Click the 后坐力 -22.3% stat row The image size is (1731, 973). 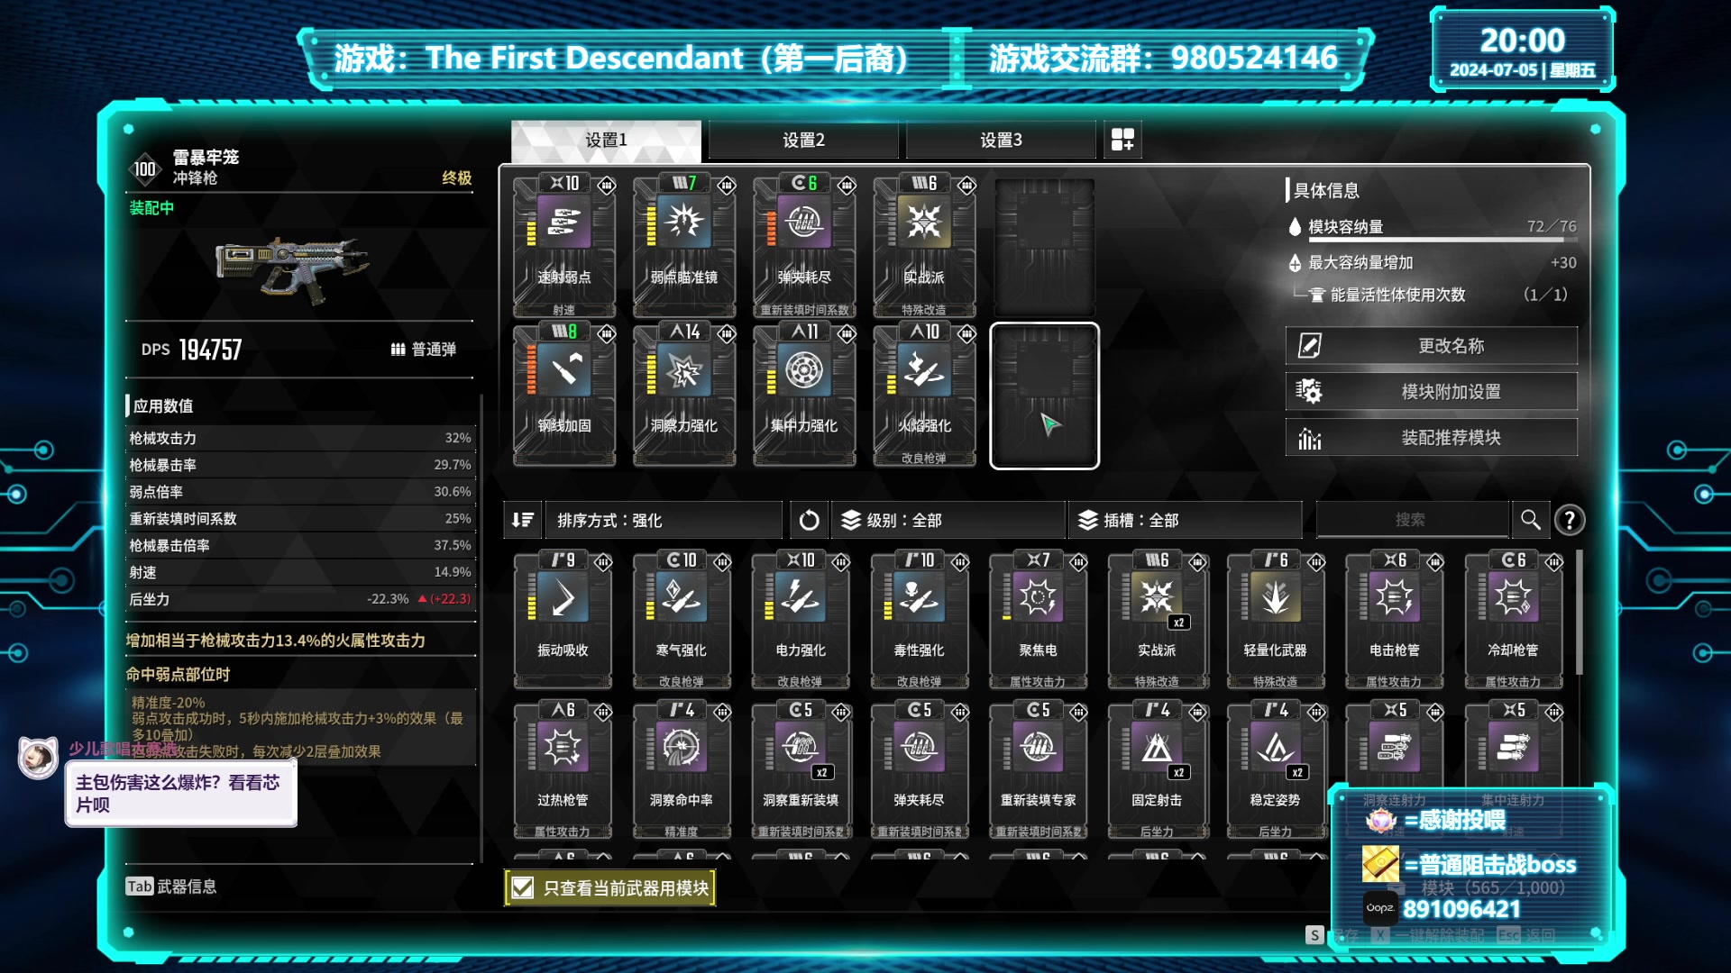pos(300,599)
